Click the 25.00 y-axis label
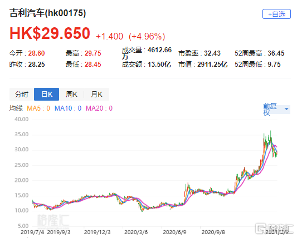297x238 pixels. 21,165
